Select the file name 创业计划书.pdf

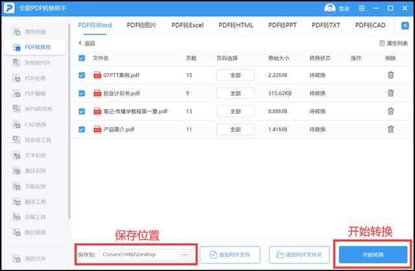pyautogui.click(x=121, y=93)
